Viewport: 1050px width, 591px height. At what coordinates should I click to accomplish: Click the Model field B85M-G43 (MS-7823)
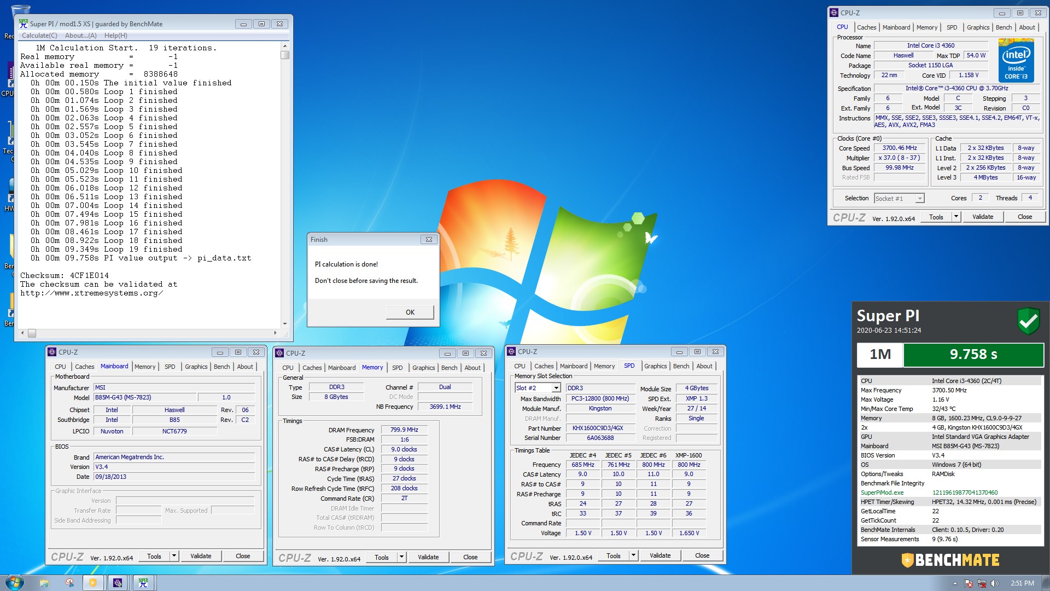[x=144, y=397]
